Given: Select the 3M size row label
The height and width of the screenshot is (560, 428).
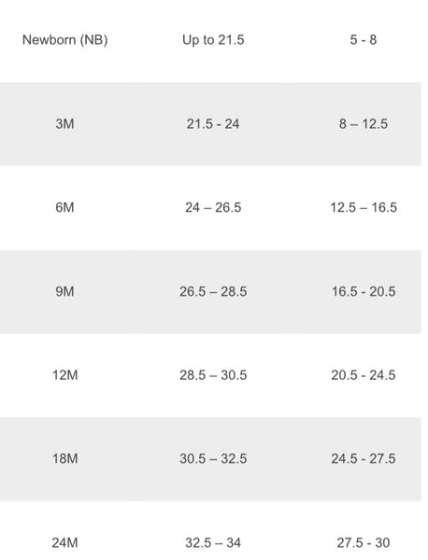Looking at the screenshot, I should [x=64, y=124].
